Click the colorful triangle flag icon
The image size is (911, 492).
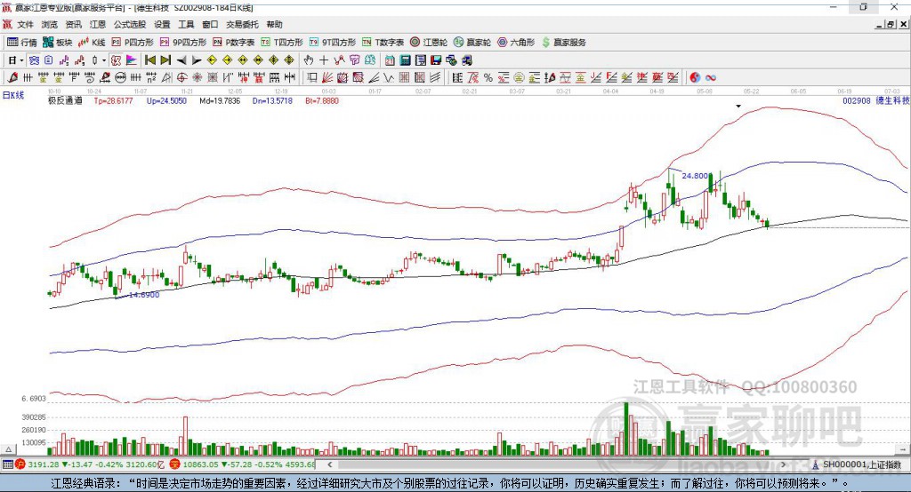(132, 60)
